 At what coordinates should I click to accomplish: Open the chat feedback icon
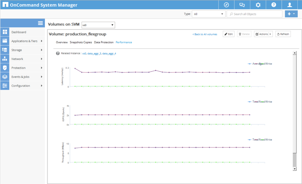point(242,5)
